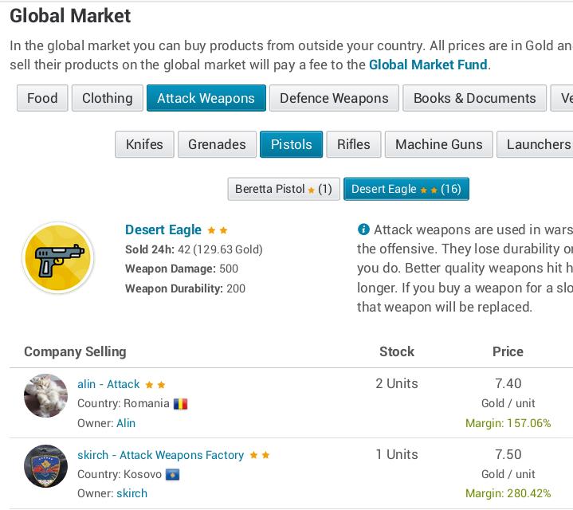Click the yellow Desert Eagle pistol icon
This screenshot has height=510, width=573.
[x=57, y=257]
